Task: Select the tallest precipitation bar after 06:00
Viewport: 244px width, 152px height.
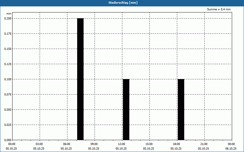Action: (x=80, y=79)
